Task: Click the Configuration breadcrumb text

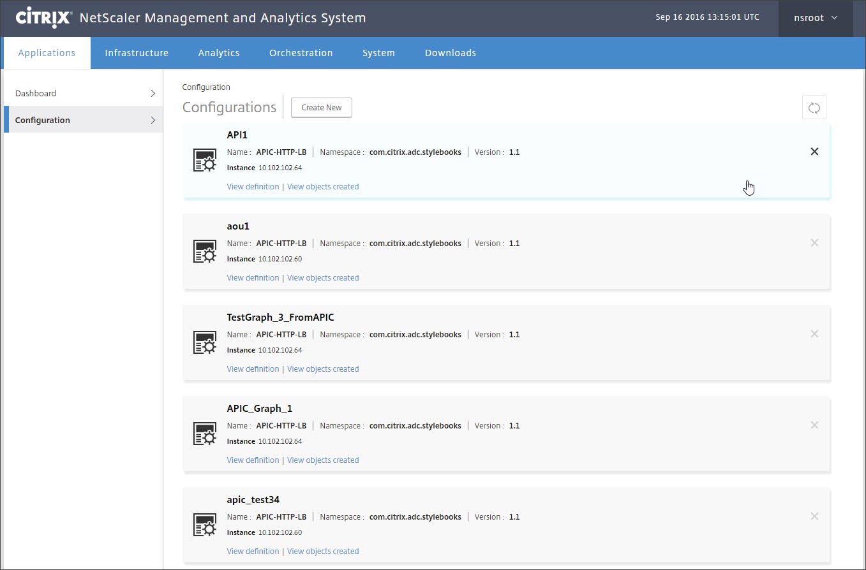Action: tap(206, 87)
